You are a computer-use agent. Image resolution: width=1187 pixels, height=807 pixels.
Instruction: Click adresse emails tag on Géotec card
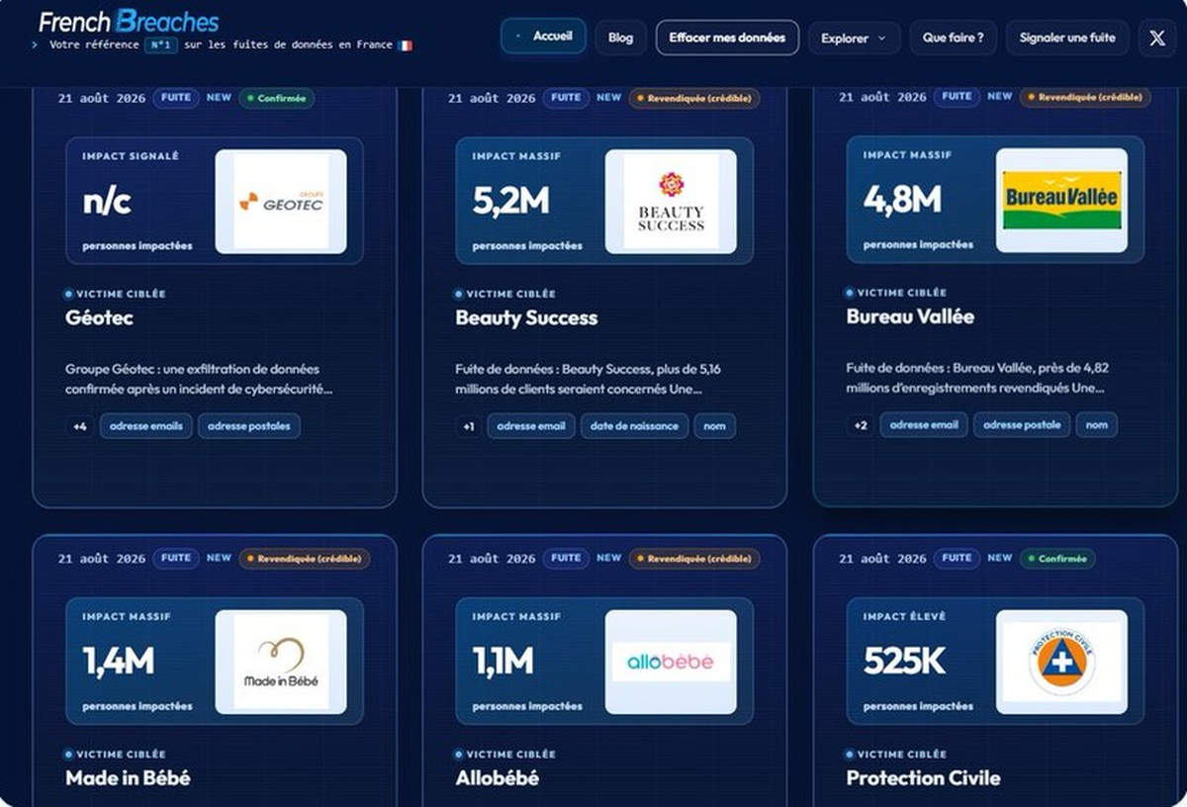[x=146, y=426]
